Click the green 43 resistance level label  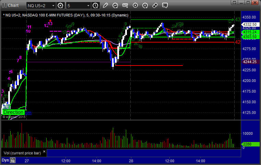point(238,20)
